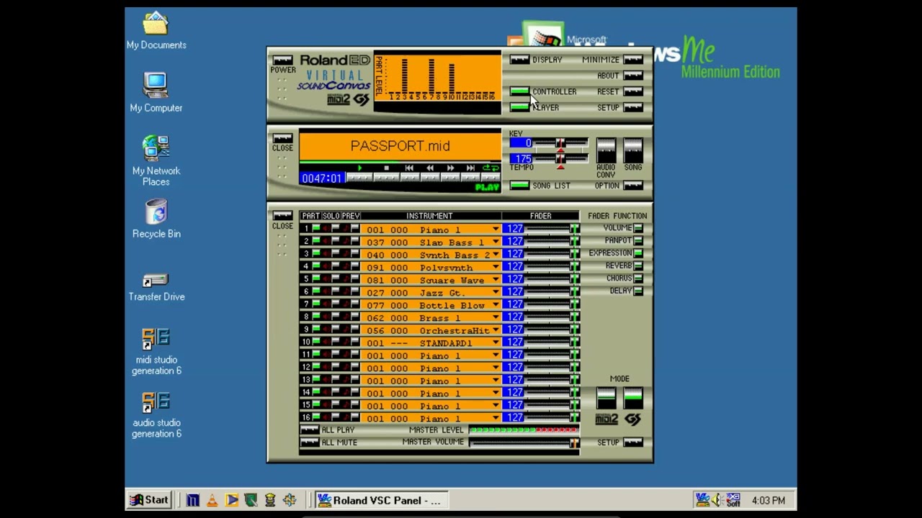Select My Network Places icon

click(x=156, y=160)
